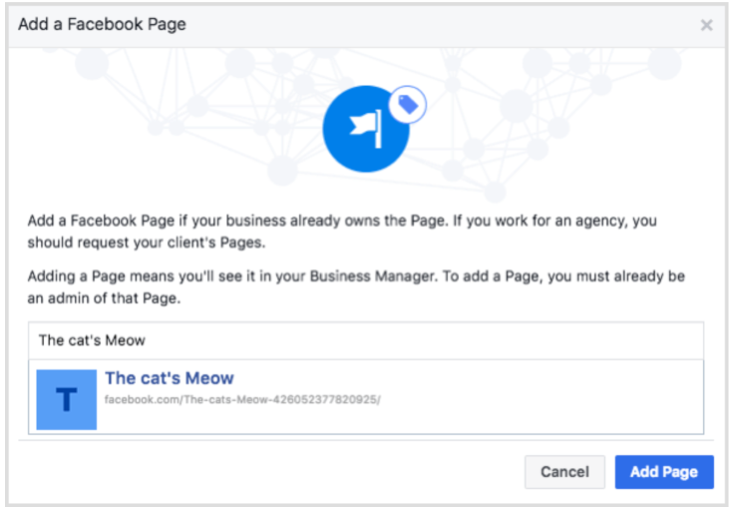Screen dimensions: 730x513
Task: Cancel adding the Facebook Page
Action: 564,472
